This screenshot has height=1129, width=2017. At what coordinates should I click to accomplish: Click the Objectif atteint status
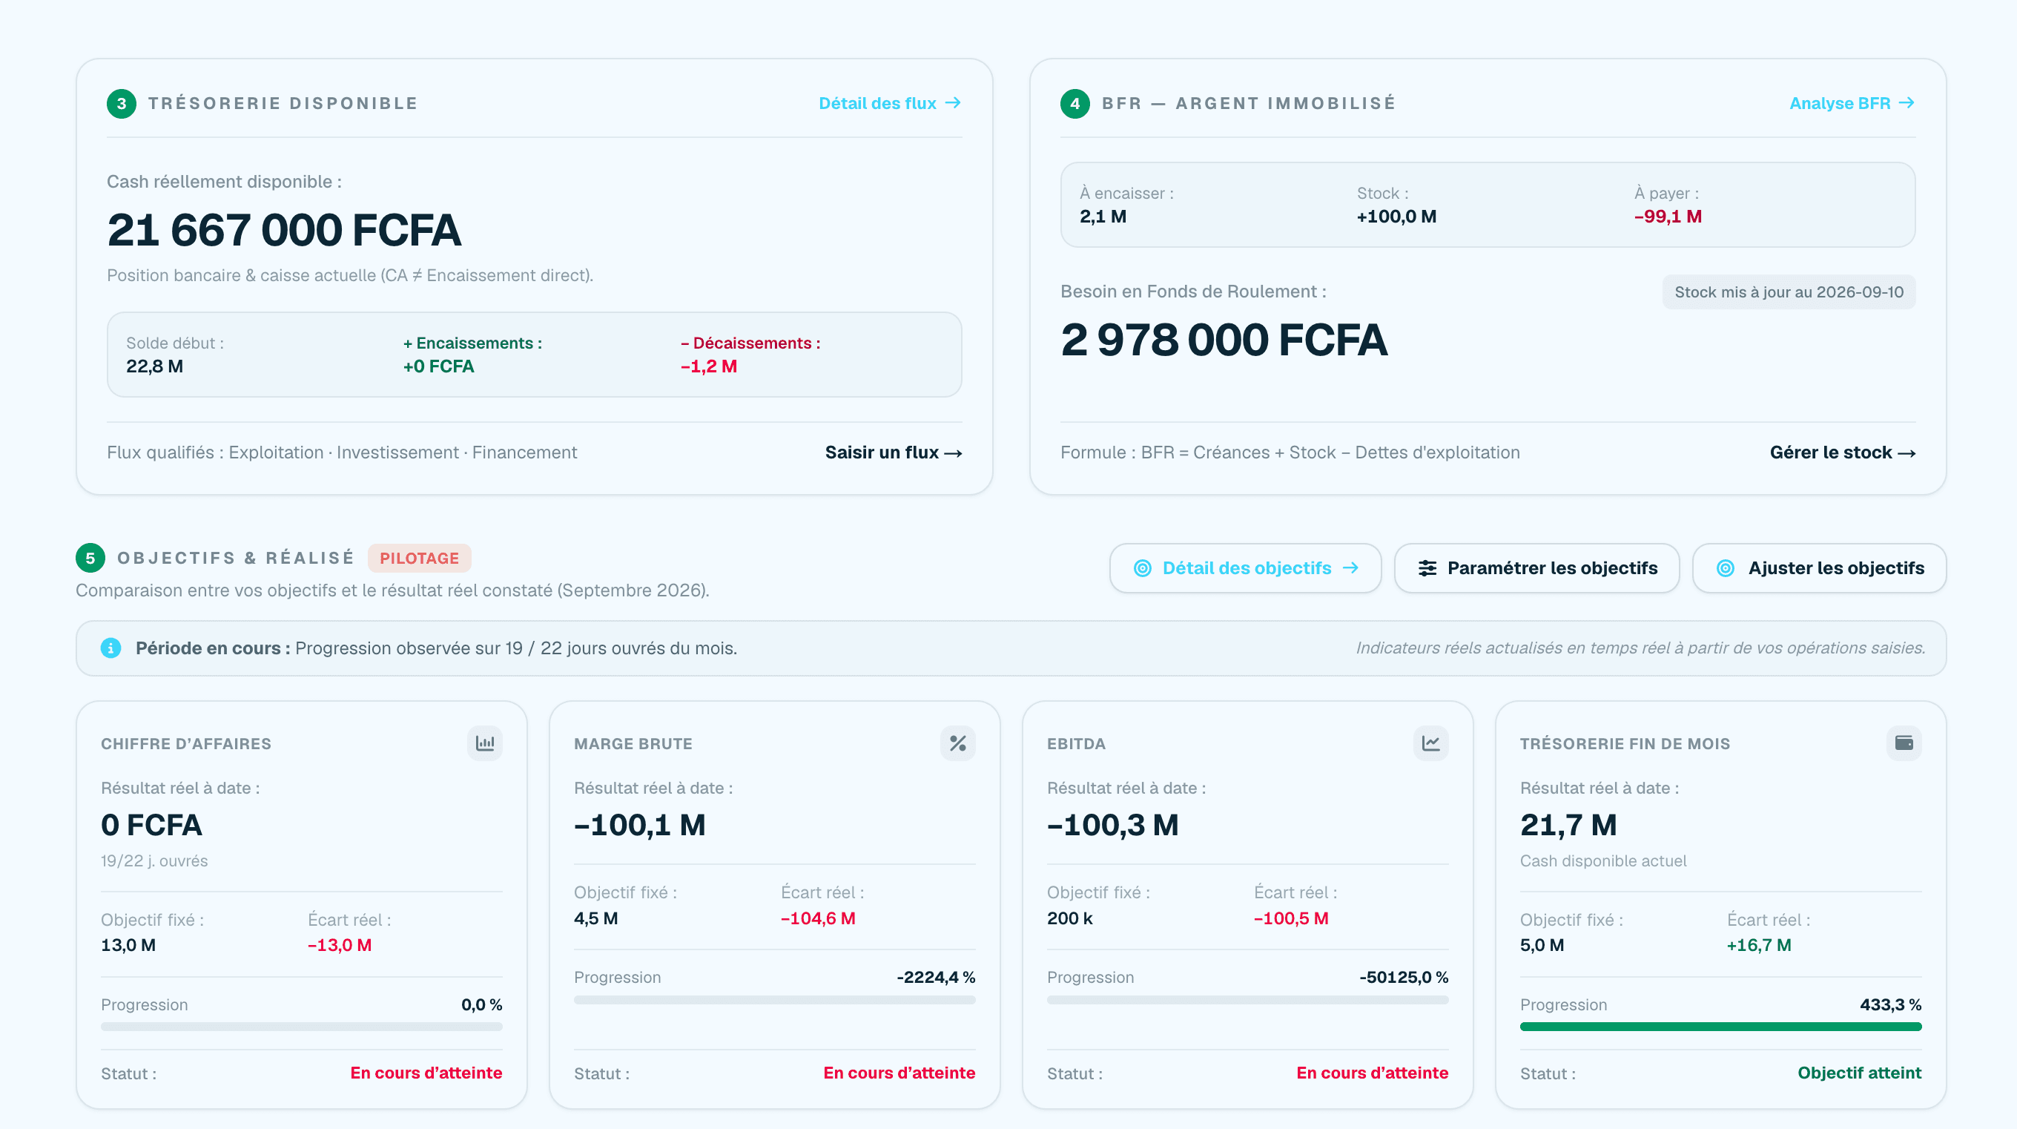point(1859,1073)
